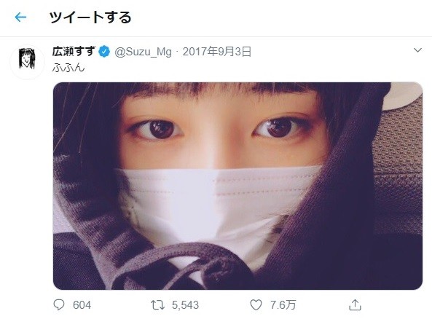Screen dimensions: 432x319
Task: Click the 604 reply count
Action: point(82,305)
